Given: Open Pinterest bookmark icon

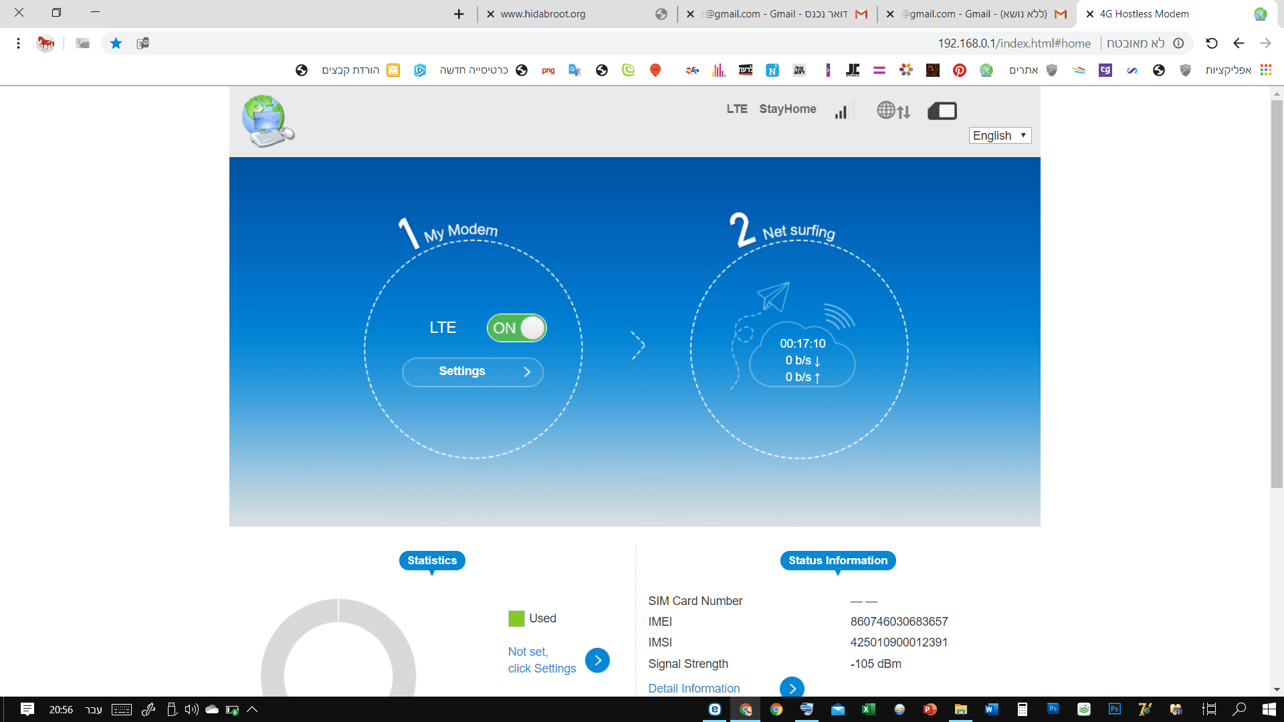Looking at the screenshot, I should point(959,70).
